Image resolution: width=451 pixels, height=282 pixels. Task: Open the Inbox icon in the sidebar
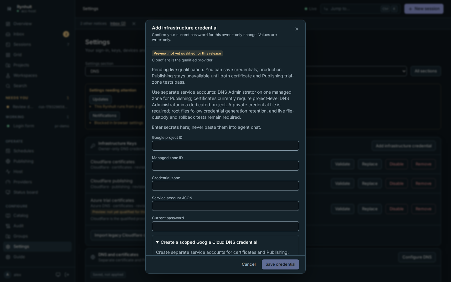click(8, 34)
